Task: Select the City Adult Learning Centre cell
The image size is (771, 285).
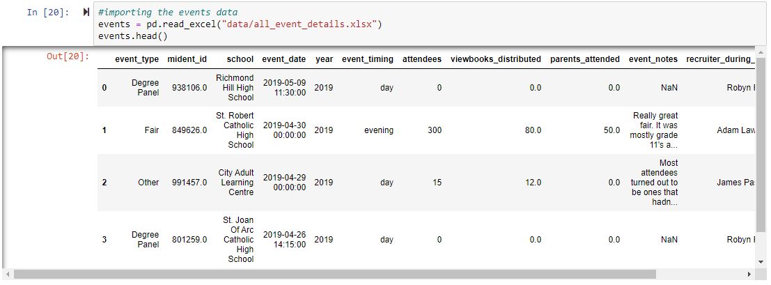Action: [235, 182]
